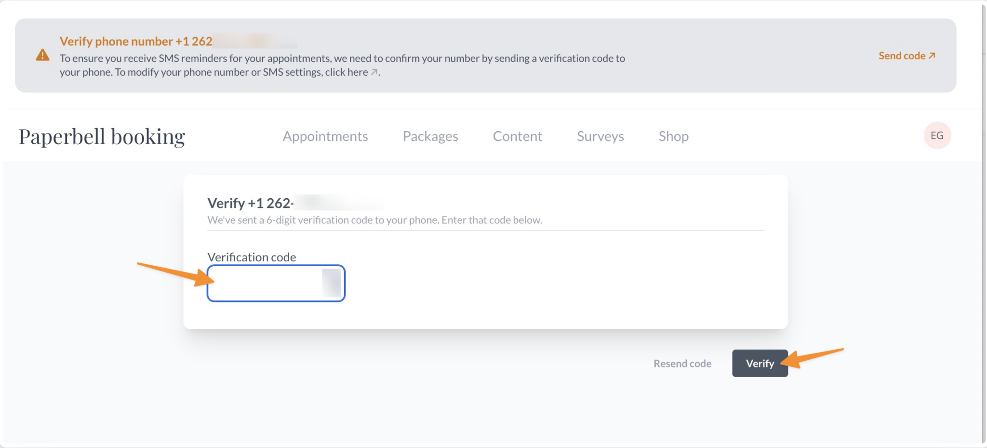The height and width of the screenshot is (448, 987).
Task: Click the Send code link
Action: pyautogui.click(x=903, y=55)
